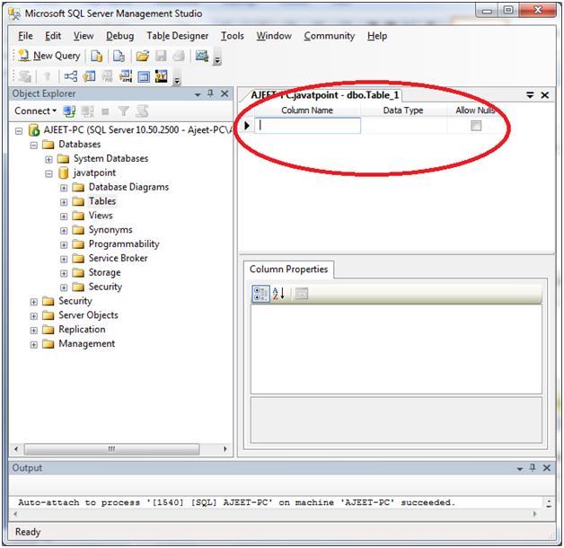The height and width of the screenshot is (548, 564).
Task: Click the Analysis Services query file icon
Action: 119,56
